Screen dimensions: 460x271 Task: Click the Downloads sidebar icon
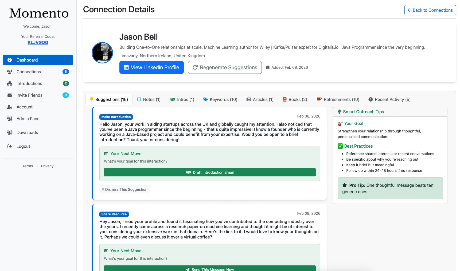coord(10,132)
